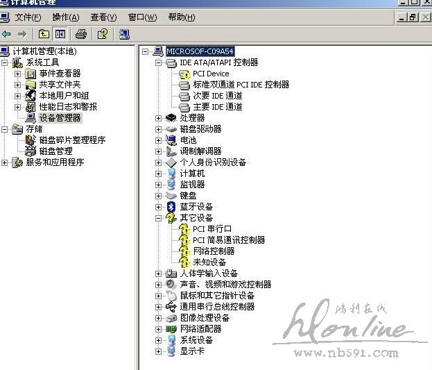The height and width of the screenshot is (370, 432).
Task: Collapse the MICROSOF-C09A54 root node
Action: (x=145, y=51)
